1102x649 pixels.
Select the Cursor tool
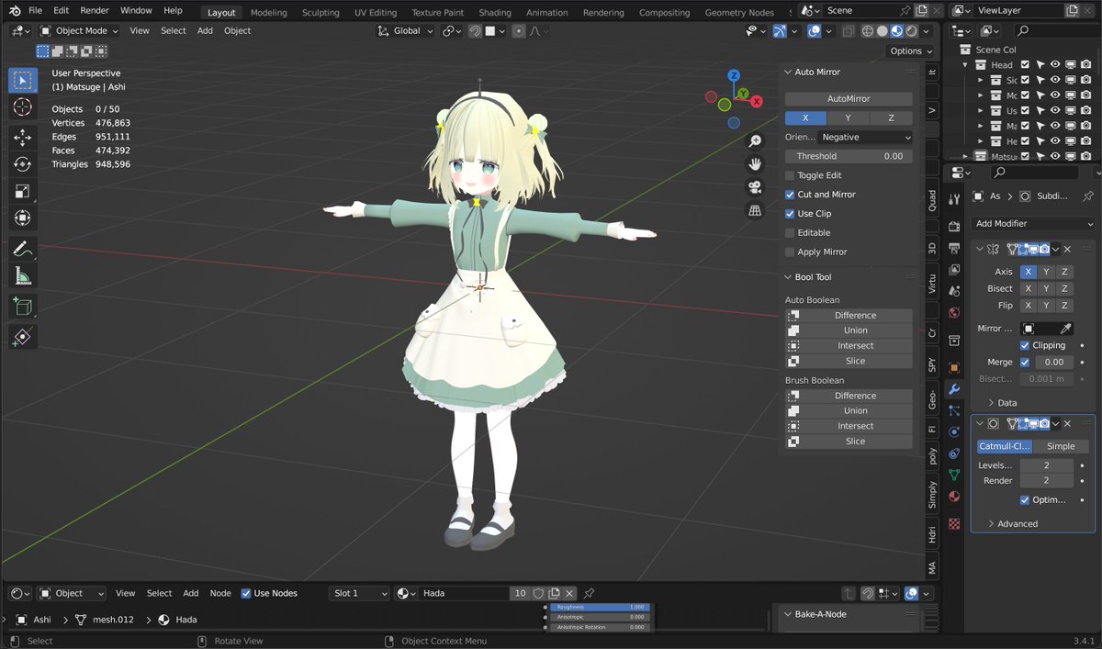tap(23, 107)
